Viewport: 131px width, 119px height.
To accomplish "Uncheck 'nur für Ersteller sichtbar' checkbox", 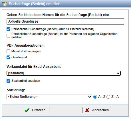I will (8, 29).
